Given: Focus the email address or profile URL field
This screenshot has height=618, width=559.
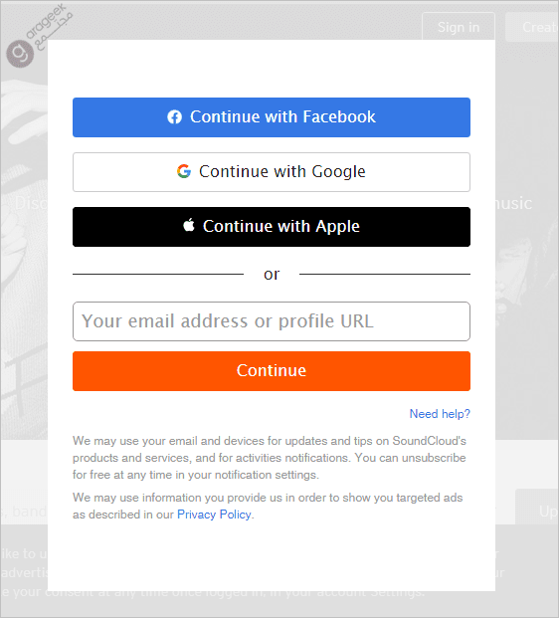Looking at the screenshot, I should 272,321.
